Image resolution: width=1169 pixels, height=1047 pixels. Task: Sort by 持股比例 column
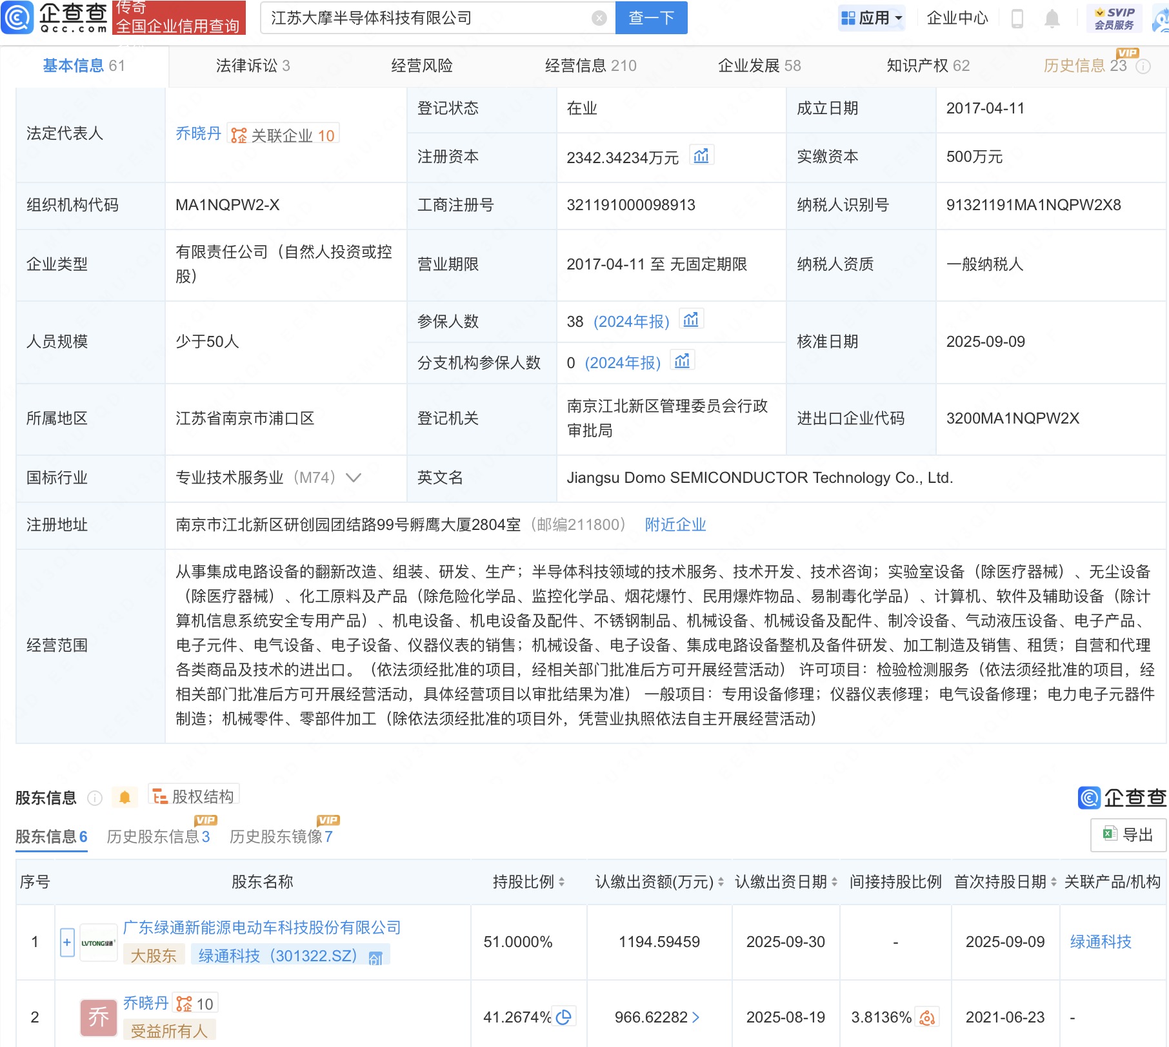(561, 881)
